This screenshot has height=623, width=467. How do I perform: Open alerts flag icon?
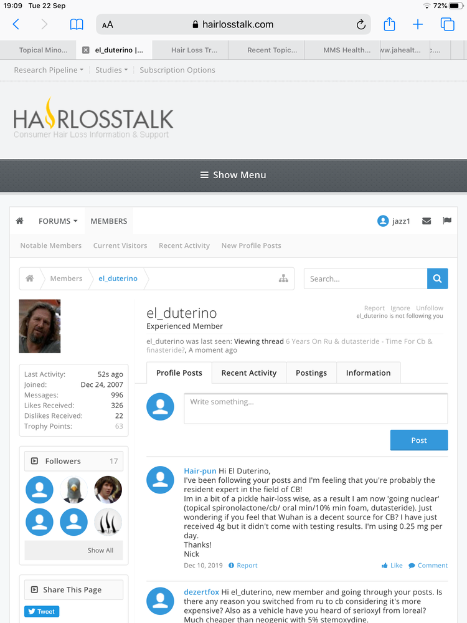[446, 221]
